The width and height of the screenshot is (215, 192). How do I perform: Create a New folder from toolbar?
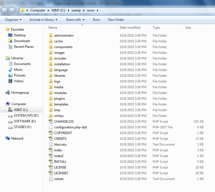point(116,20)
